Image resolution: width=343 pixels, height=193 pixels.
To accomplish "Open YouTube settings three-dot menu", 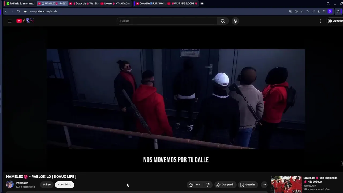I will click(320, 21).
